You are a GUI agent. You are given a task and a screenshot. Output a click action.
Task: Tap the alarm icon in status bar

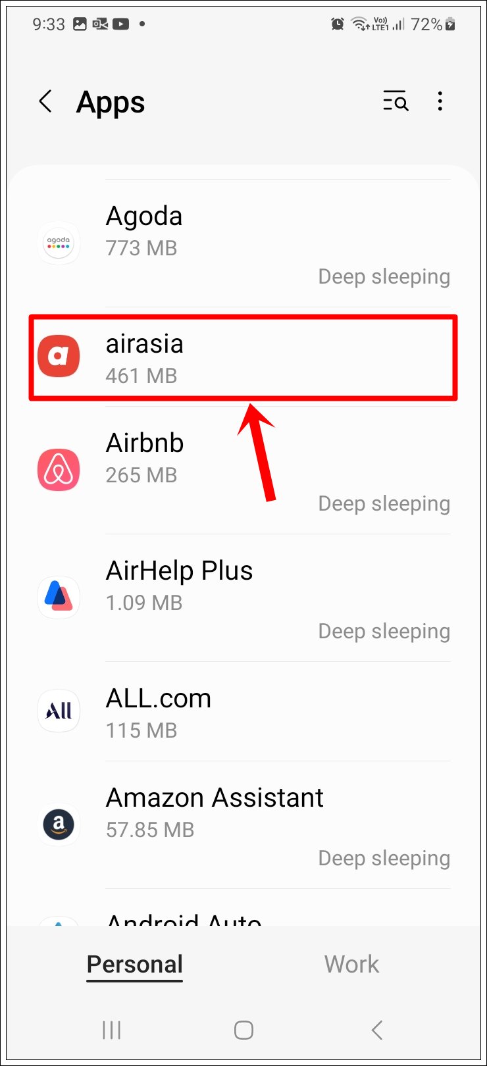click(336, 24)
